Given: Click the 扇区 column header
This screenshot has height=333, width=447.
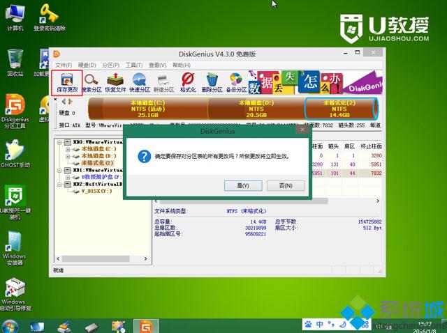Looking at the screenshot, I should point(349,146).
